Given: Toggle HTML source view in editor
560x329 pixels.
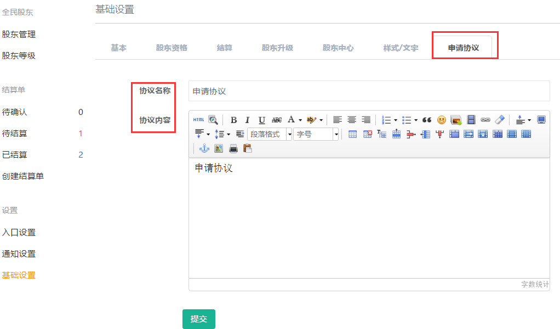Looking at the screenshot, I should point(198,120).
